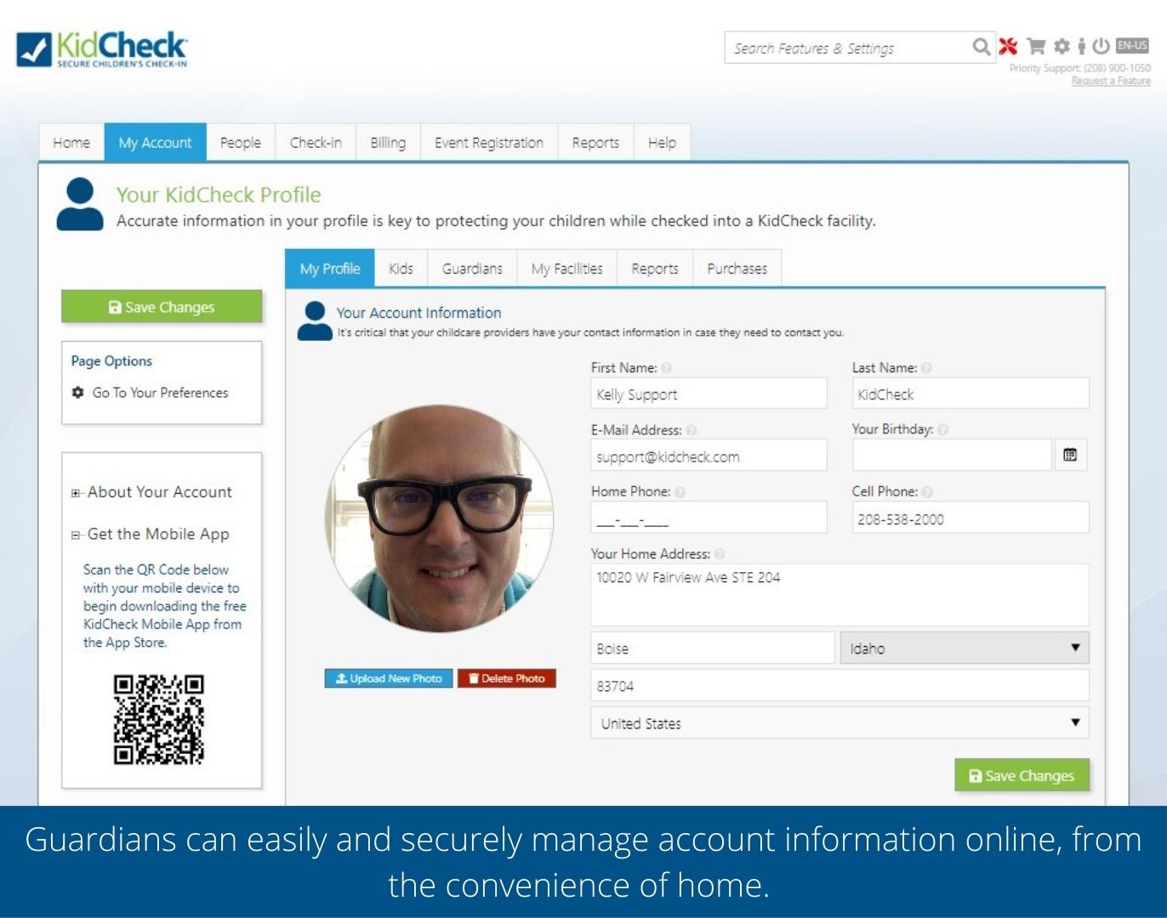Click Your Birthday help icon
The image size is (1167, 918).
pos(942,430)
